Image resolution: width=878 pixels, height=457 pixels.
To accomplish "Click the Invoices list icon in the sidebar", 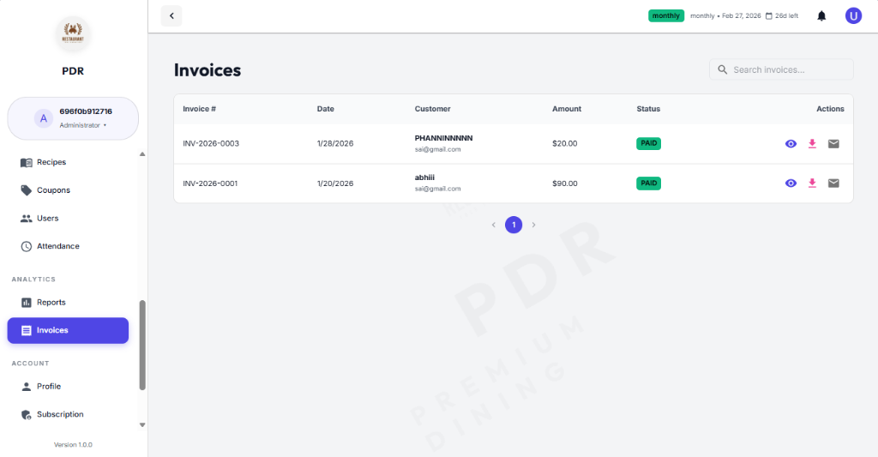I will [x=27, y=330].
